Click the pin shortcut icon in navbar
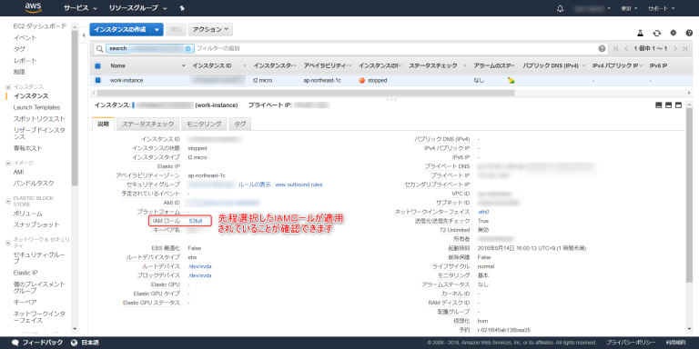This screenshot has height=349, width=699. pos(182,8)
